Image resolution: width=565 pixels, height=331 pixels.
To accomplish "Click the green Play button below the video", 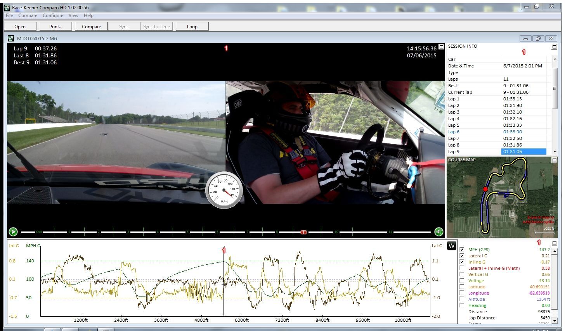I will pyautogui.click(x=13, y=231).
